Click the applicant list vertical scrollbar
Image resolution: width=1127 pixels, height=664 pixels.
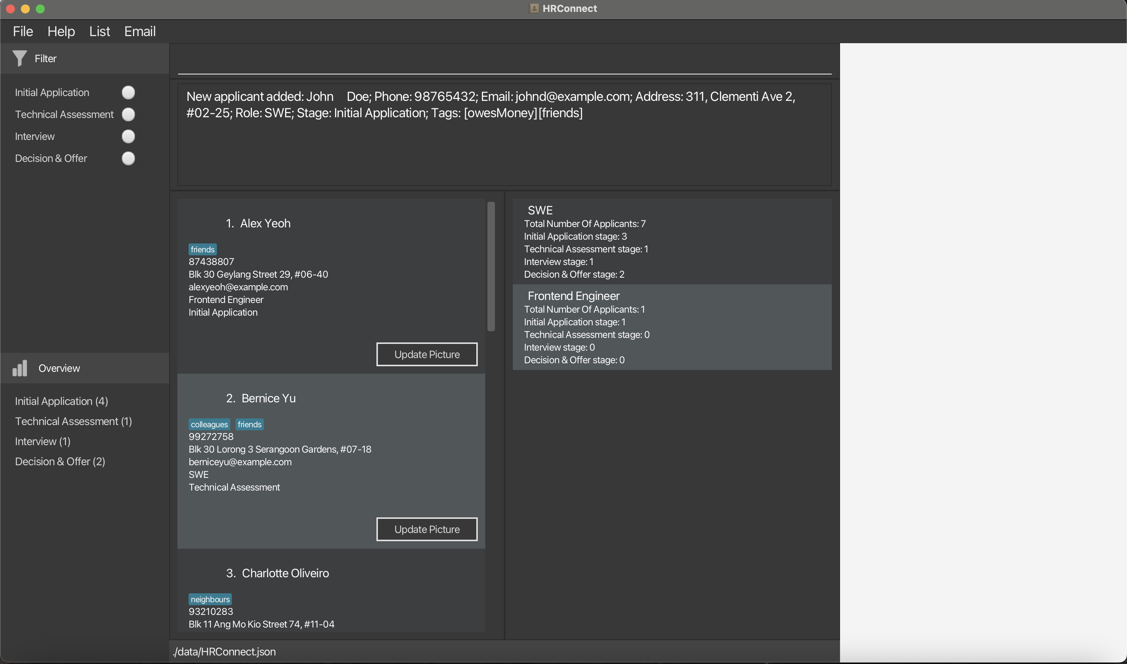(491, 266)
